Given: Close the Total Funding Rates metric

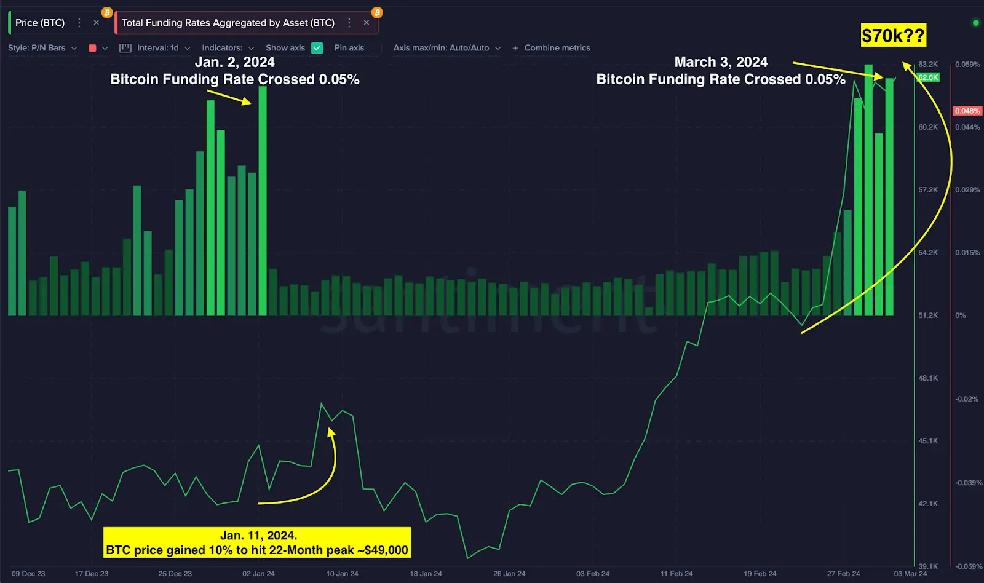Looking at the screenshot, I should (x=367, y=22).
